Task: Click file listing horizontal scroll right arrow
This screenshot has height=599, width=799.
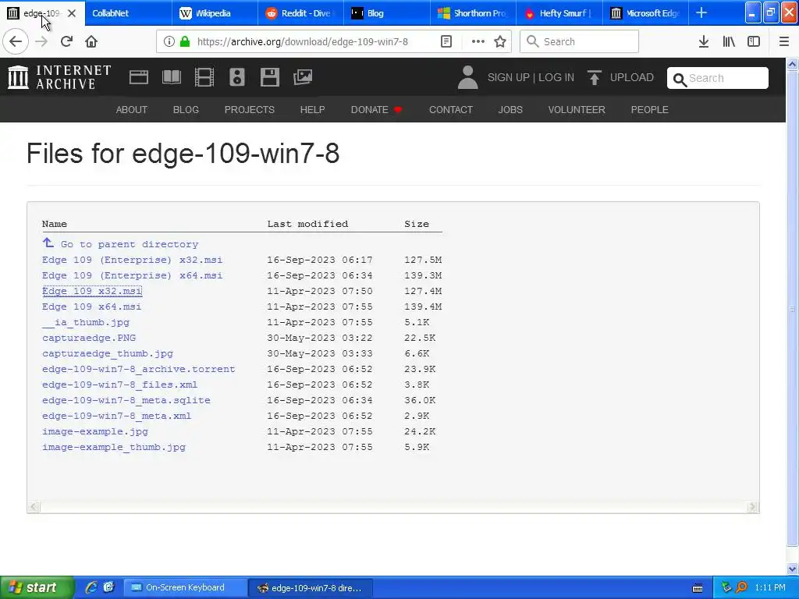Action: point(753,507)
